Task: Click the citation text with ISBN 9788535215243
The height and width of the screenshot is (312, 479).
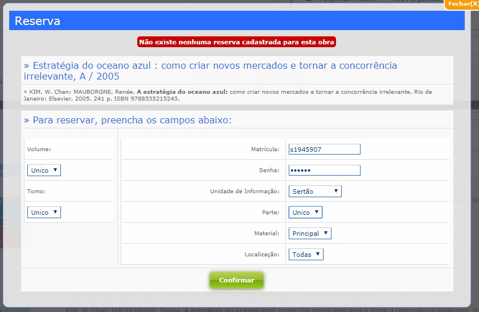Action: (228, 95)
